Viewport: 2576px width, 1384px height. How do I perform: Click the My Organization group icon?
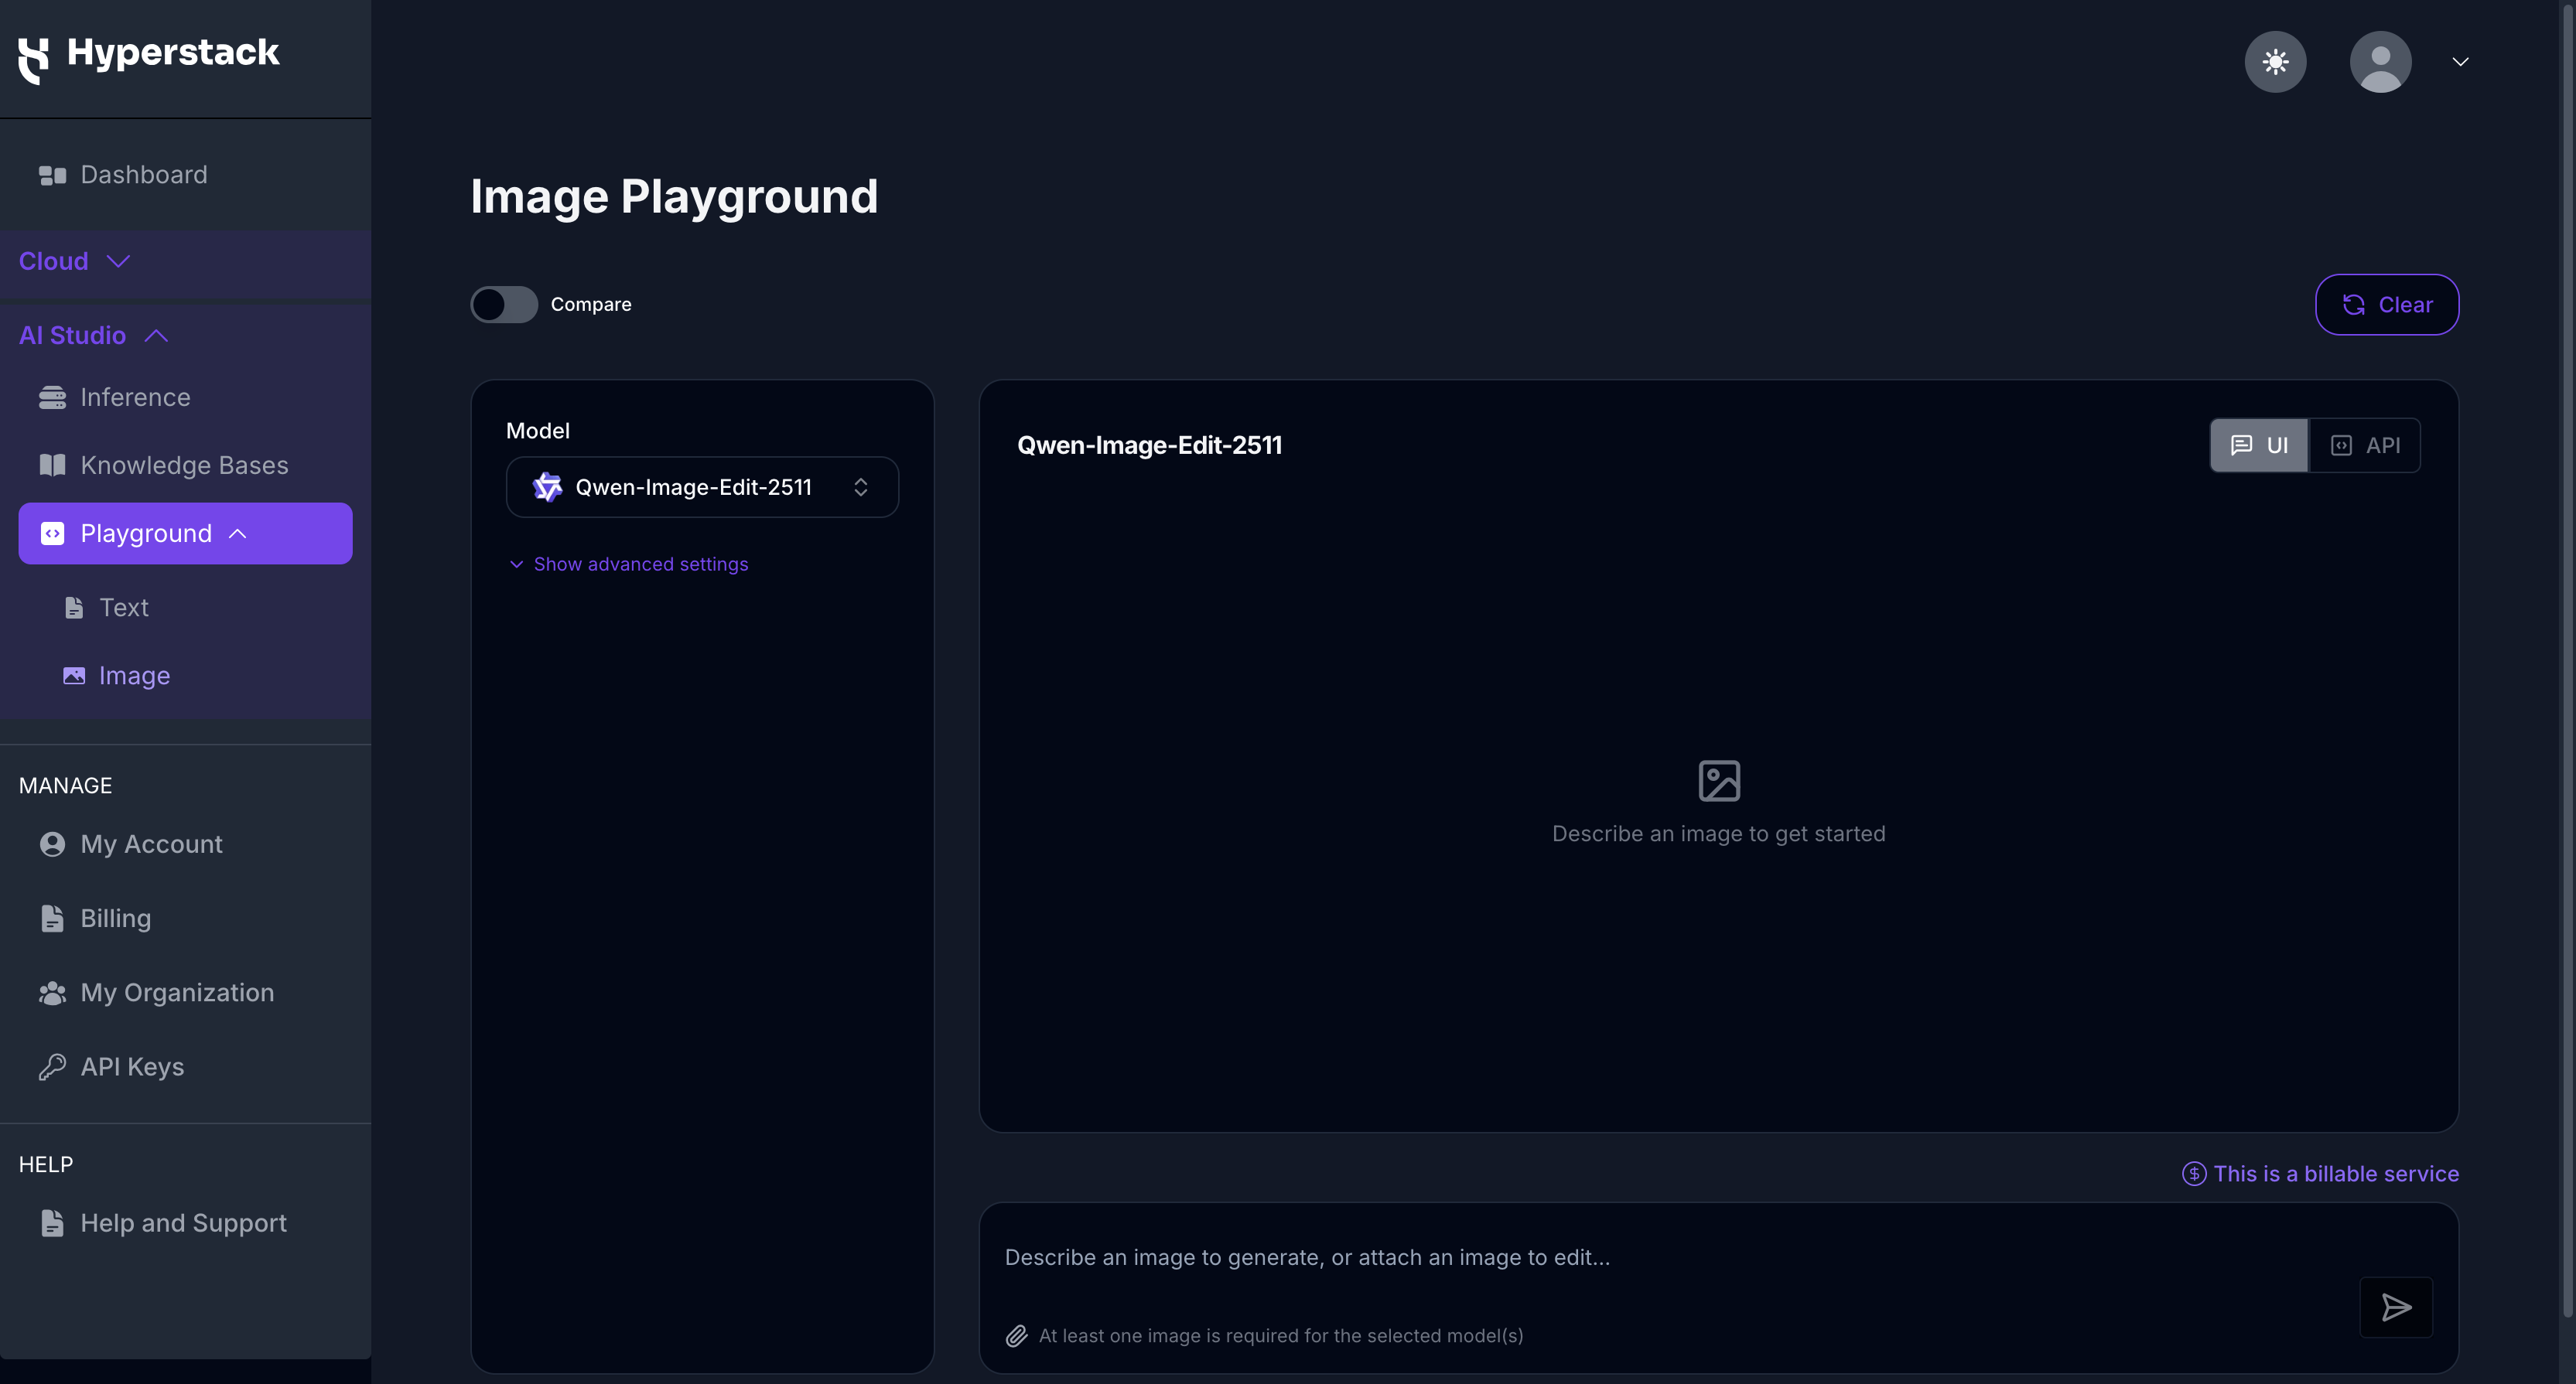[52, 992]
